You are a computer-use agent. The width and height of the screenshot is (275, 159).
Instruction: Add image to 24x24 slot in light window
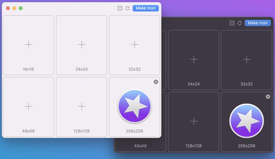click(82, 45)
